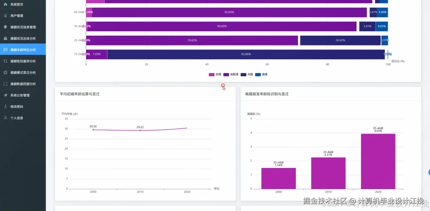Open the 用户管理 menu label
The image size is (430, 211).
(x=17, y=16)
